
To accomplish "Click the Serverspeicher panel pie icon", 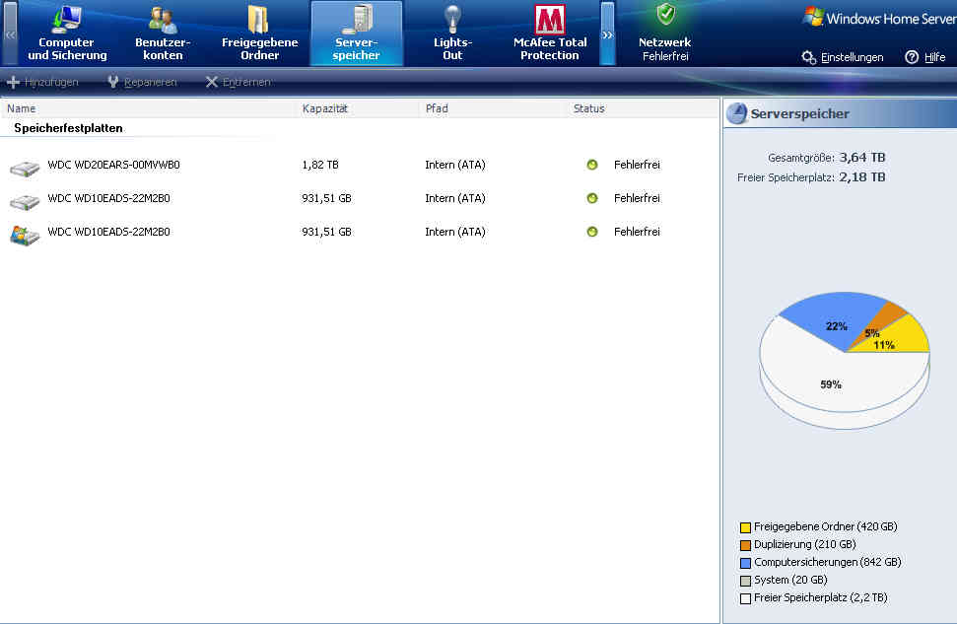I will (x=736, y=113).
